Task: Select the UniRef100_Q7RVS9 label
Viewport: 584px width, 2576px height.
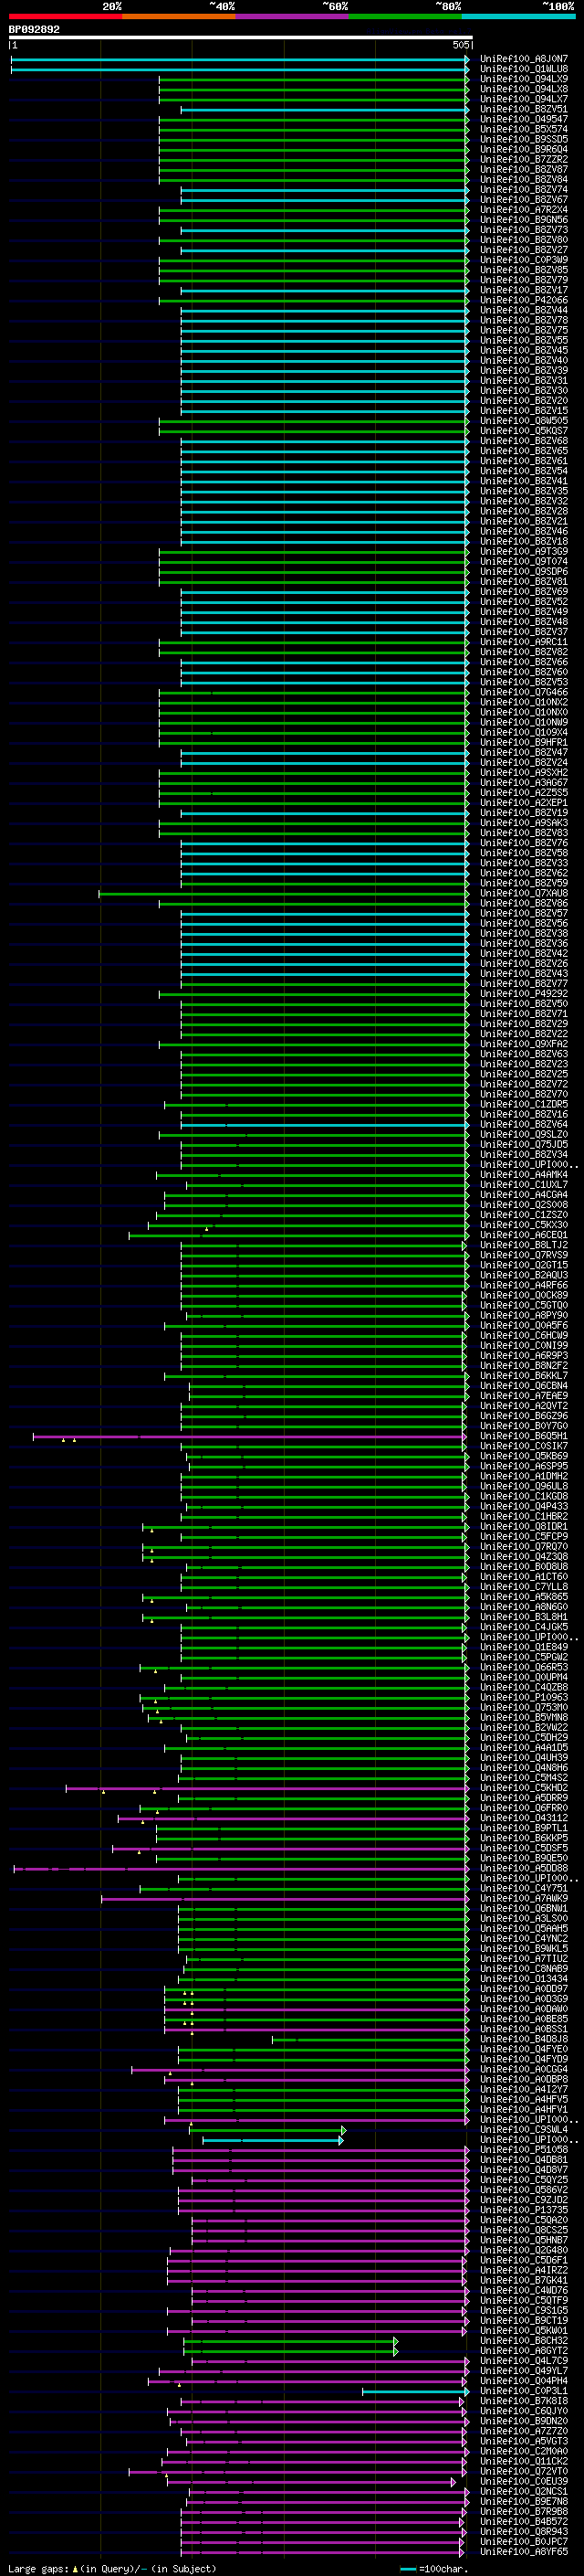Action: [x=524, y=1255]
